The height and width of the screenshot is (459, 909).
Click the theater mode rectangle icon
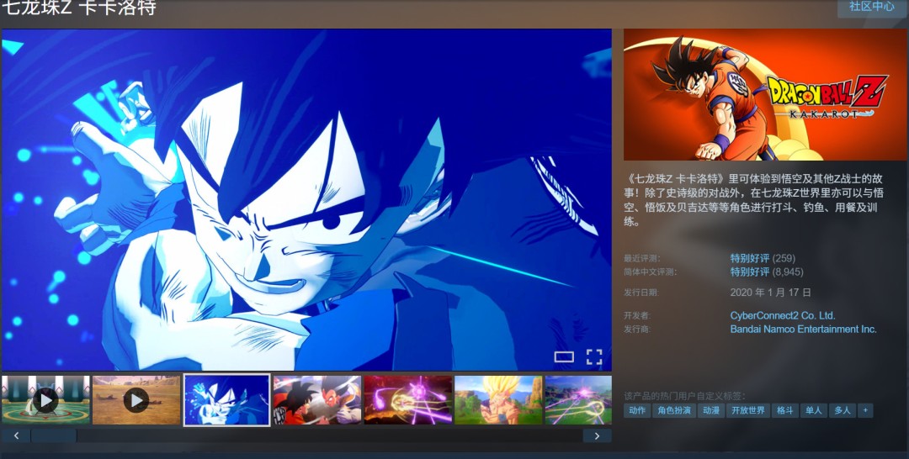564,356
